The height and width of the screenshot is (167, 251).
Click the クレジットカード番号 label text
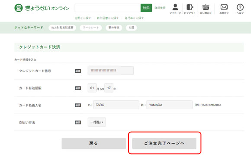pyautogui.click(x=35, y=71)
